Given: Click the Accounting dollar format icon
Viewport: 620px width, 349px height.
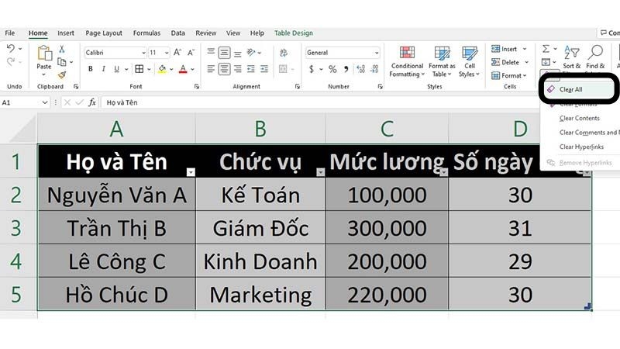Looking at the screenshot, I should (x=312, y=69).
